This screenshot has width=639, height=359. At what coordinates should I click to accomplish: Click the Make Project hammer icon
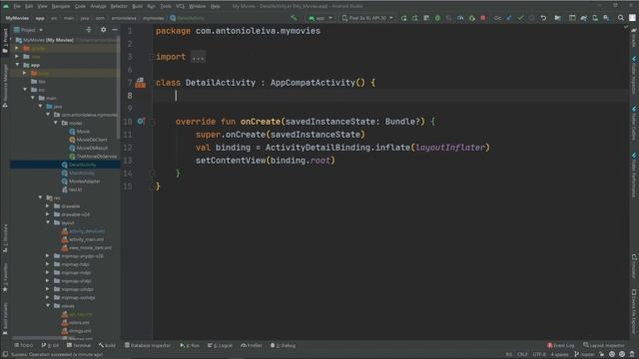pyautogui.click(x=294, y=18)
